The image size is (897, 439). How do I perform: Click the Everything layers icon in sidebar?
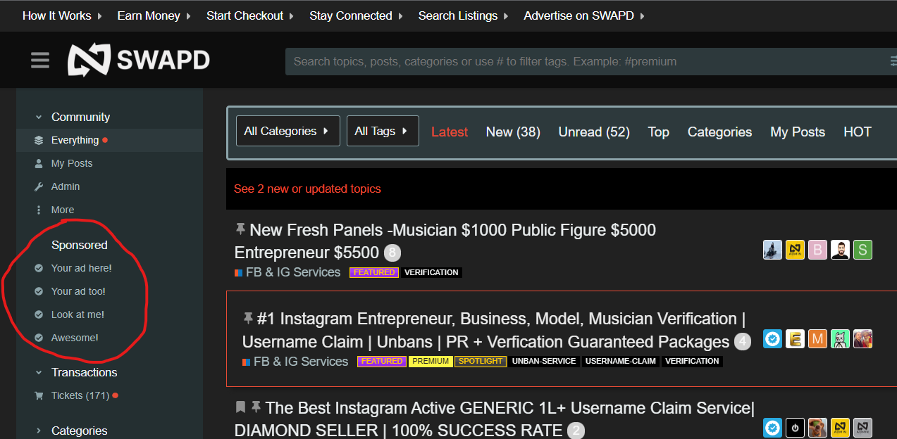[39, 140]
